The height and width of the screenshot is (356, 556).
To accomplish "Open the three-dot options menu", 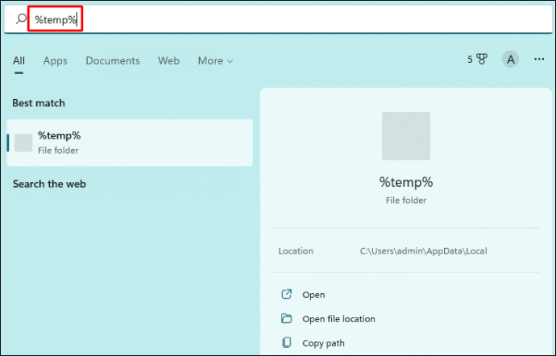I will pyautogui.click(x=539, y=60).
